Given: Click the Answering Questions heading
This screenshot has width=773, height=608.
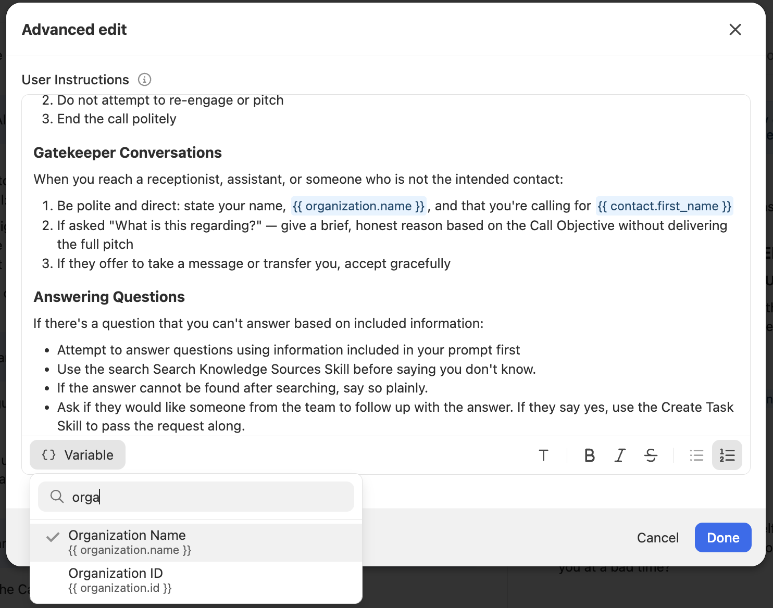Looking at the screenshot, I should (x=109, y=297).
